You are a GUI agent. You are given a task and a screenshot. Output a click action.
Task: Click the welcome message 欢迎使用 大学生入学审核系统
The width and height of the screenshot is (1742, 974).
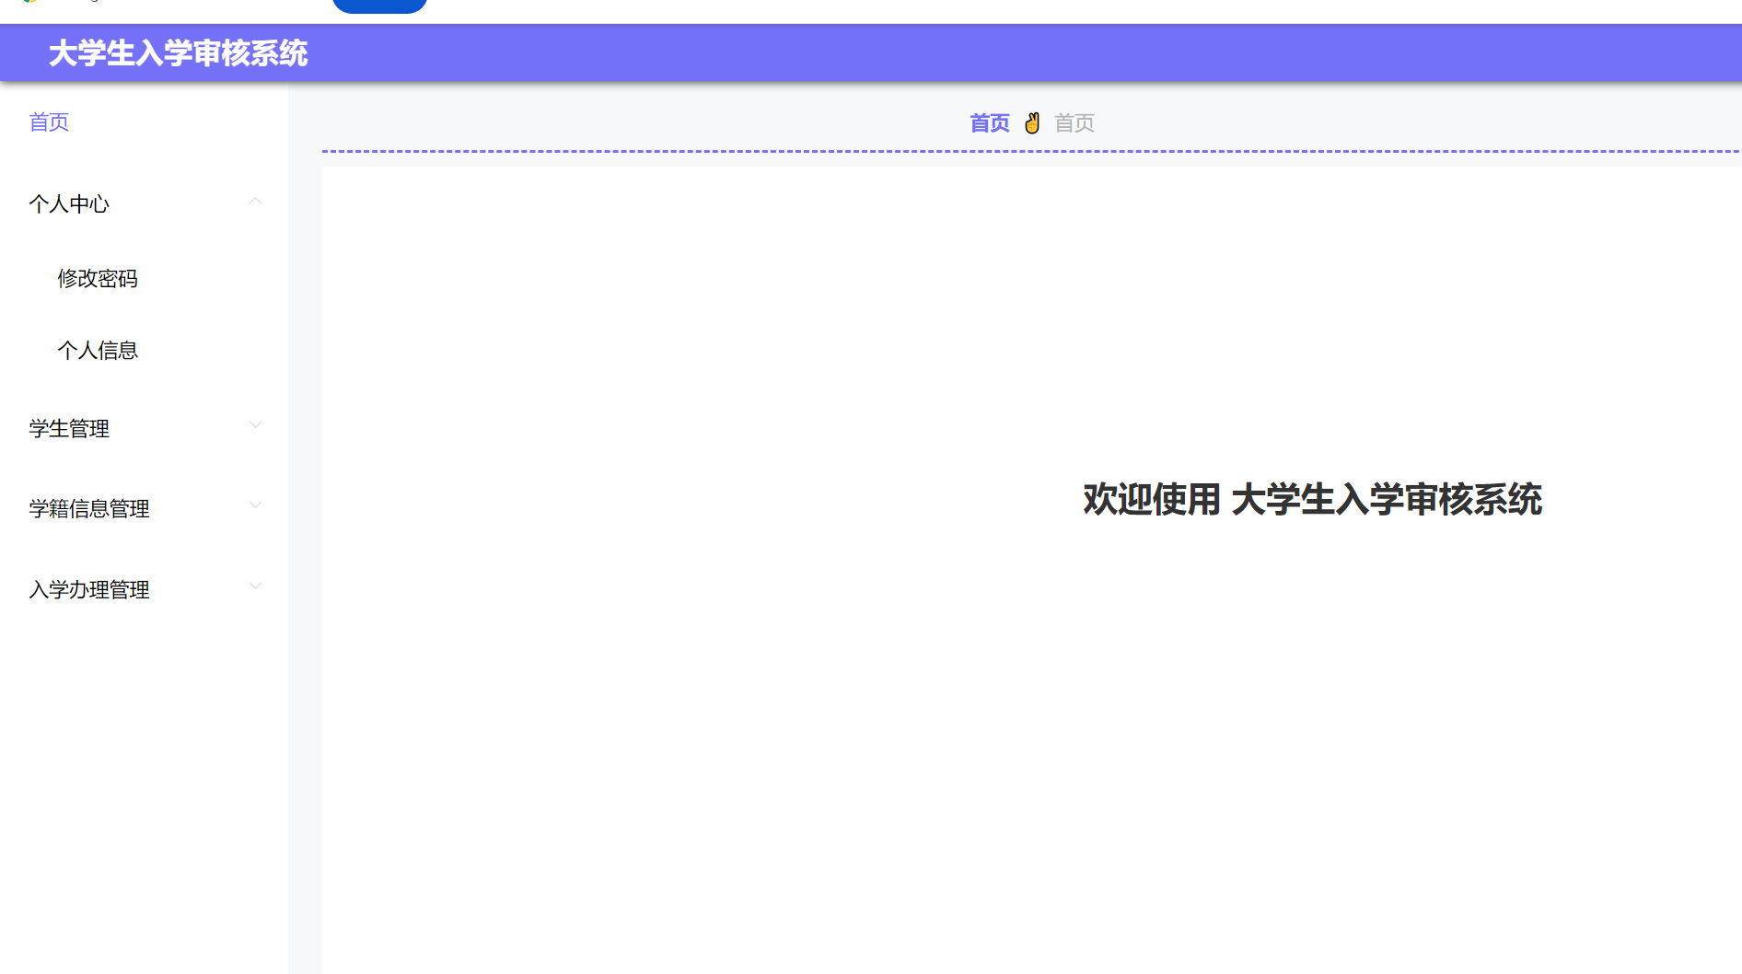pos(1311,502)
